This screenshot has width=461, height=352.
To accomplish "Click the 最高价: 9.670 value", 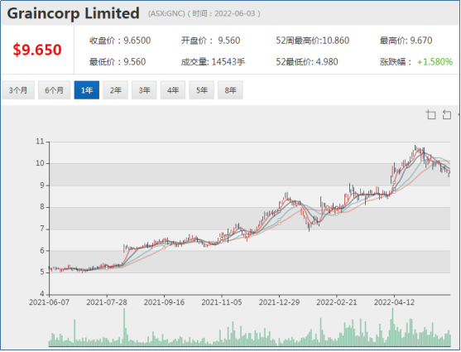I will (406, 41).
